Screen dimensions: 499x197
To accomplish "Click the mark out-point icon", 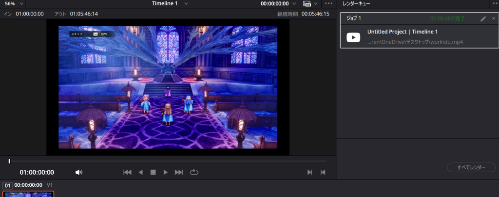I will (x=323, y=172).
